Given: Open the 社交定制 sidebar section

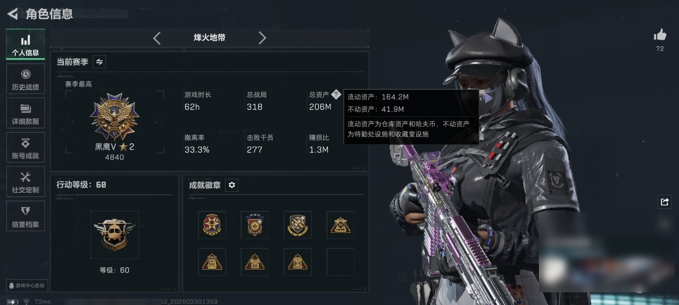Looking at the screenshot, I should click(x=25, y=182).
